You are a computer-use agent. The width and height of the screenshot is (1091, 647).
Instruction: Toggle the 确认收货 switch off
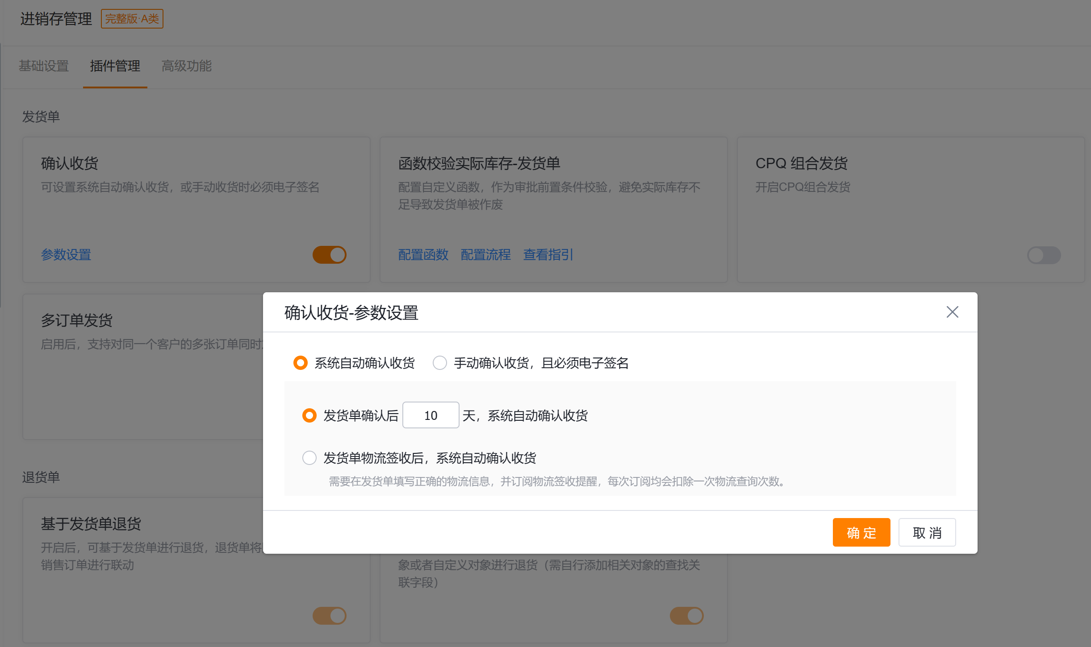click(330, 255)
